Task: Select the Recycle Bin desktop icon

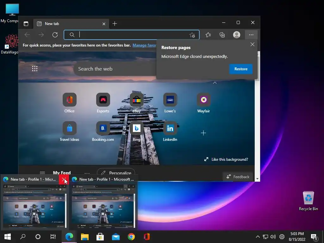Action: pyautogui.click(x=308, y=201)
